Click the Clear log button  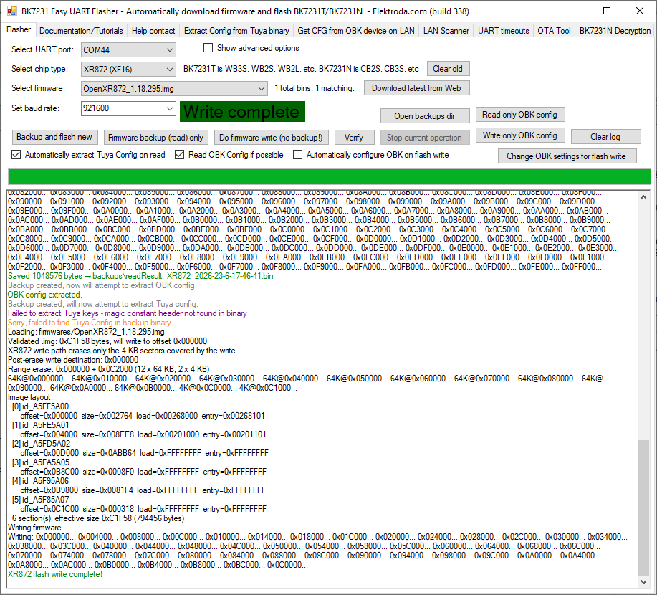click(x=605, y=136)
